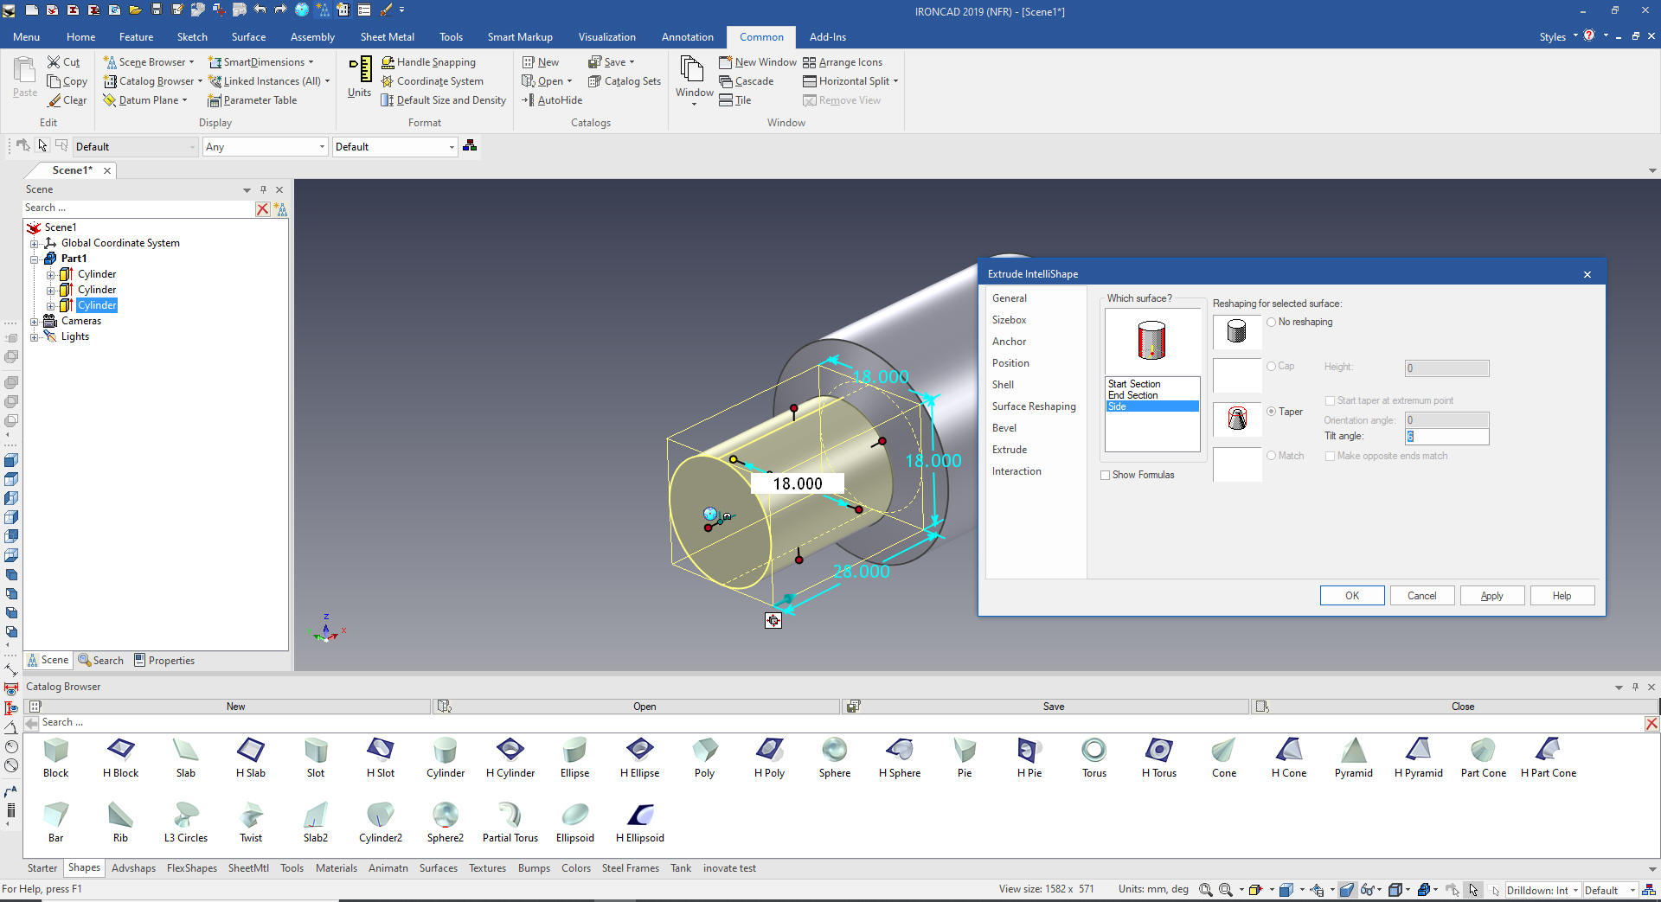
Task: Pick the Pyramid shape icon
Action: click(x=1353, y=751)
